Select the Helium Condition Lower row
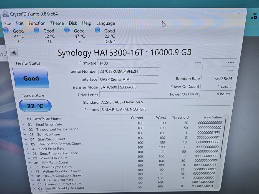This screenshot has width=259, height=194. (123, 170)
